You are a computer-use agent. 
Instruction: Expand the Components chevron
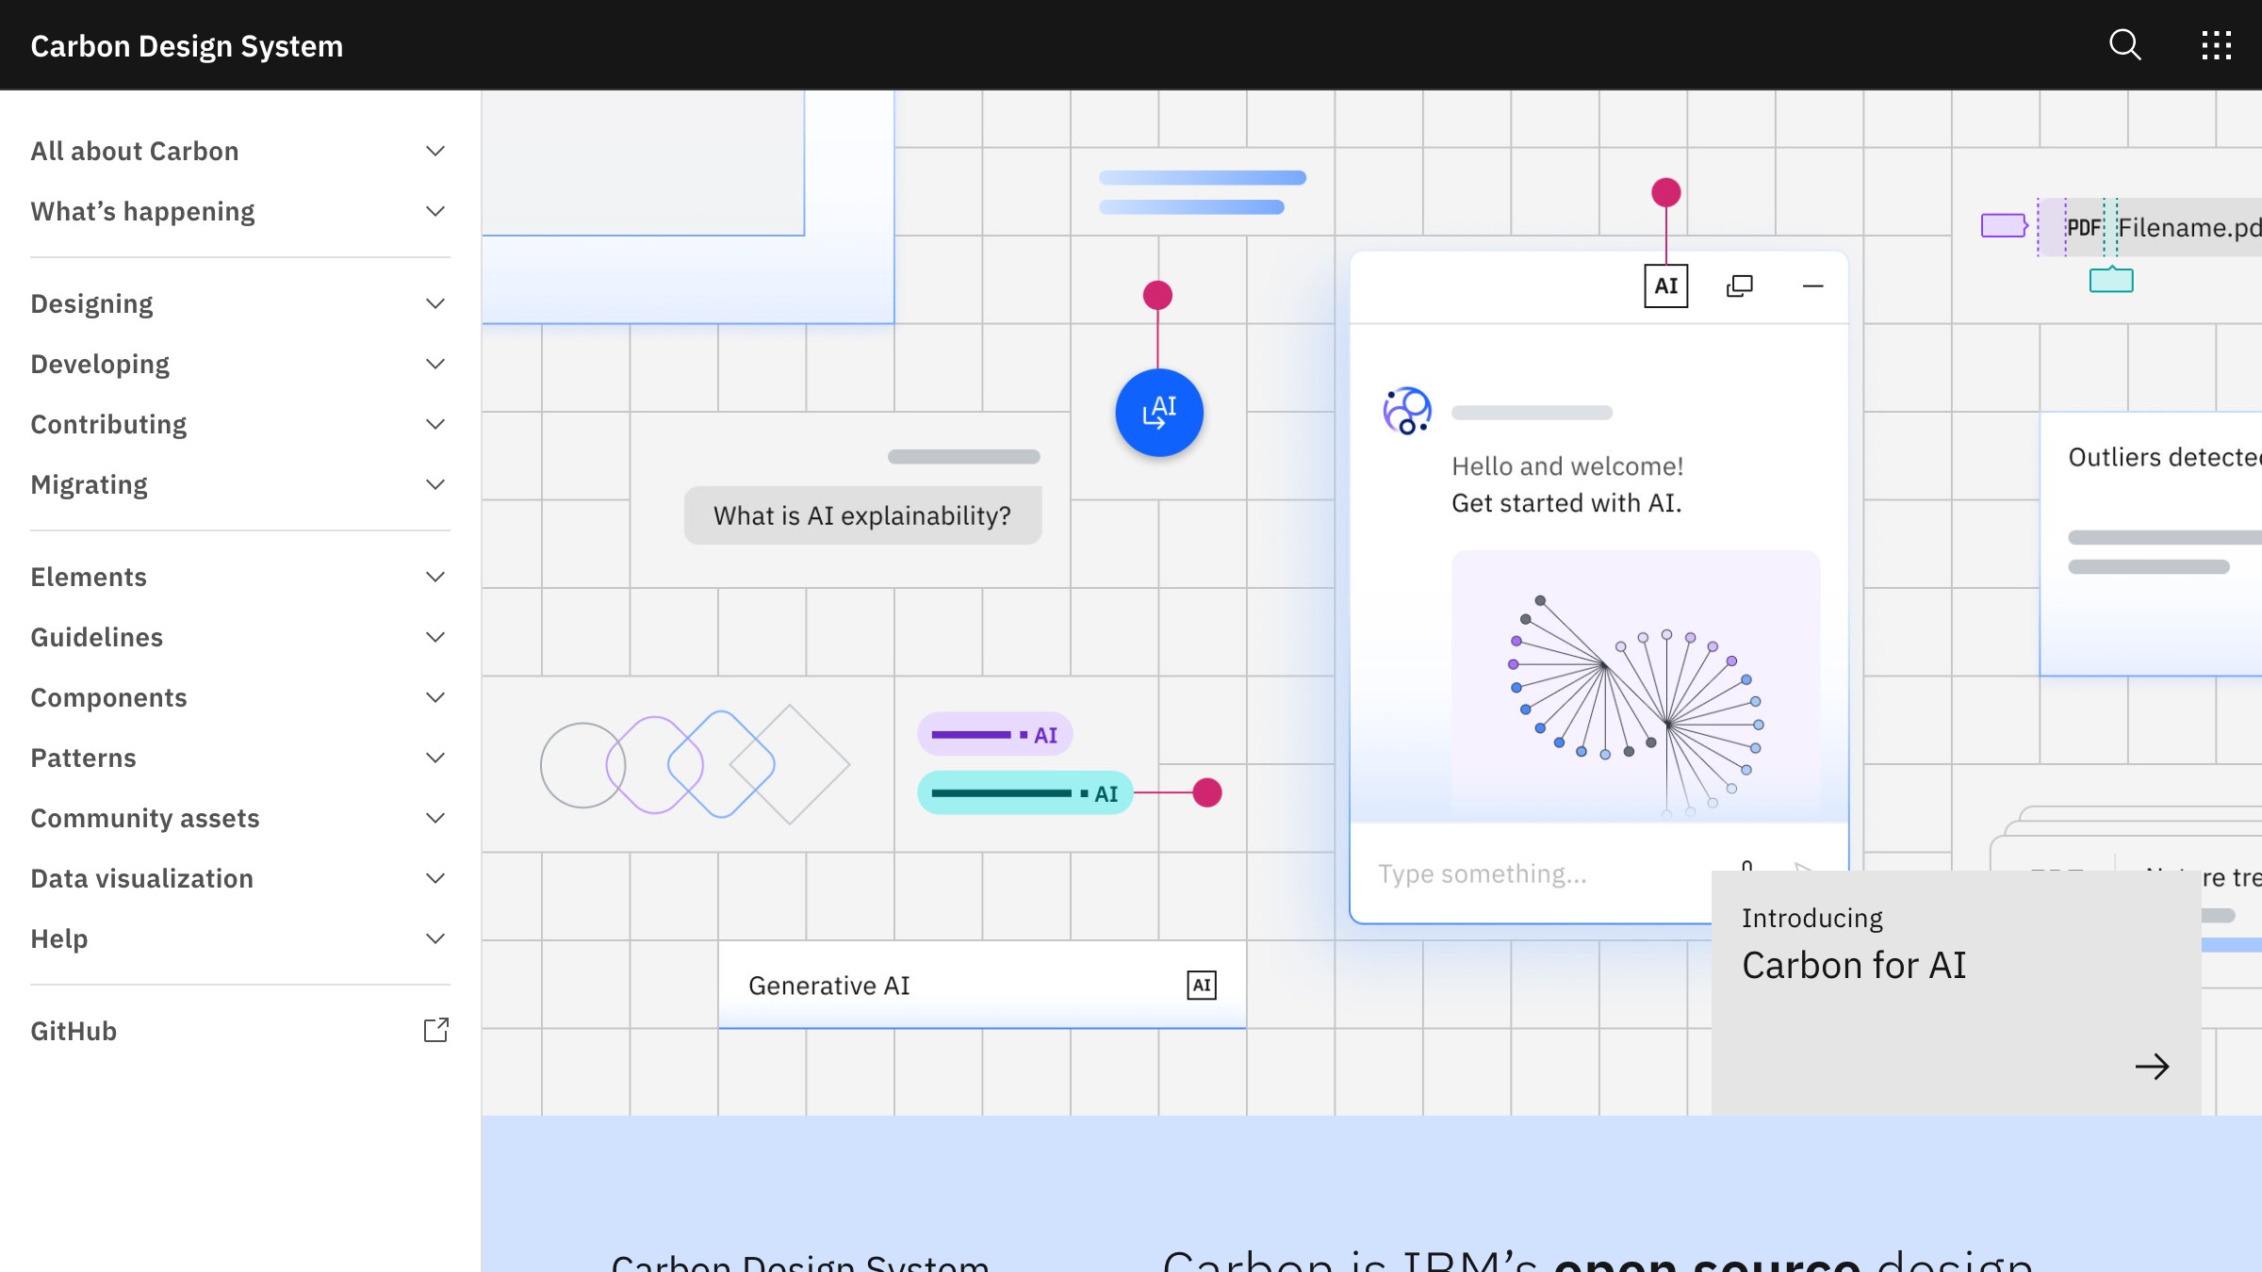[x=434, y=697]
